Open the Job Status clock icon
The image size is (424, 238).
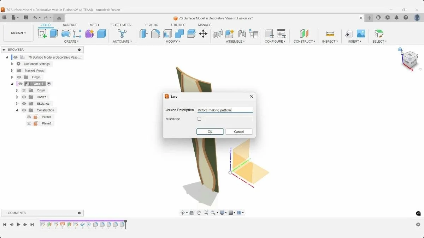click(388, 18)
